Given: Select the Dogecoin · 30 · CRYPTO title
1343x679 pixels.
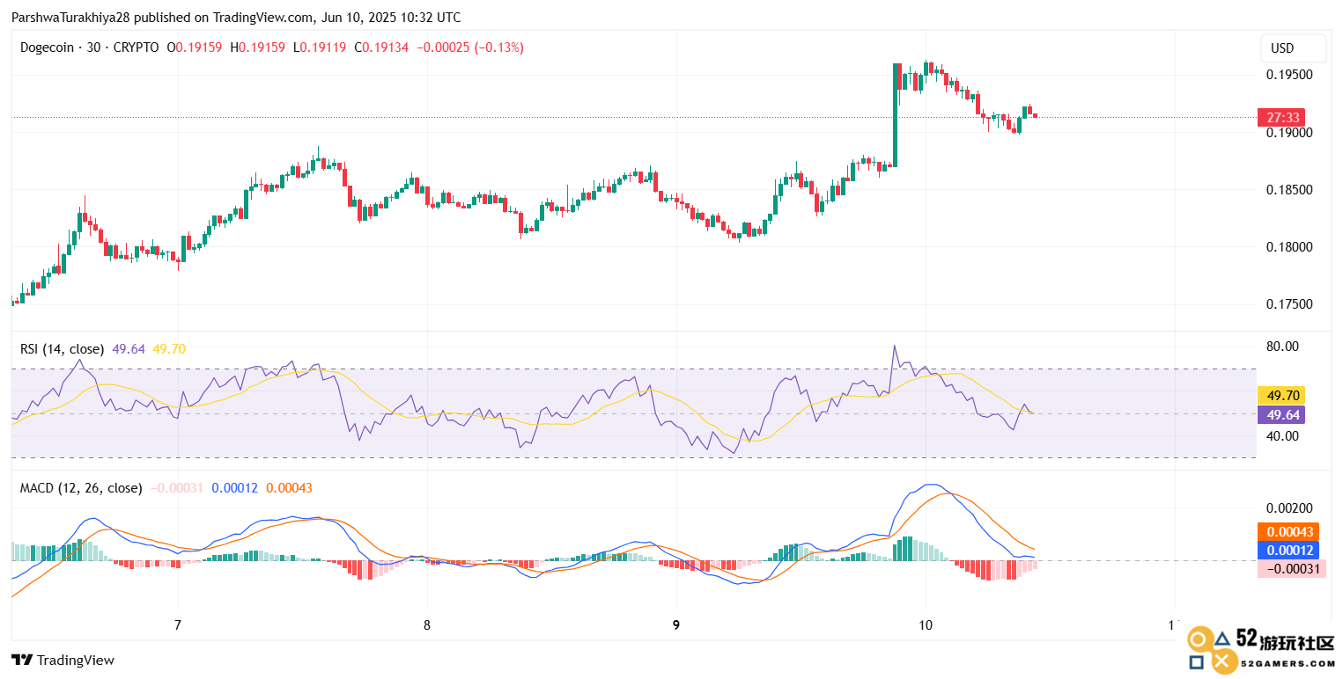Looking at the screenshot, I should pyautogui.click(x=90, y=47).
